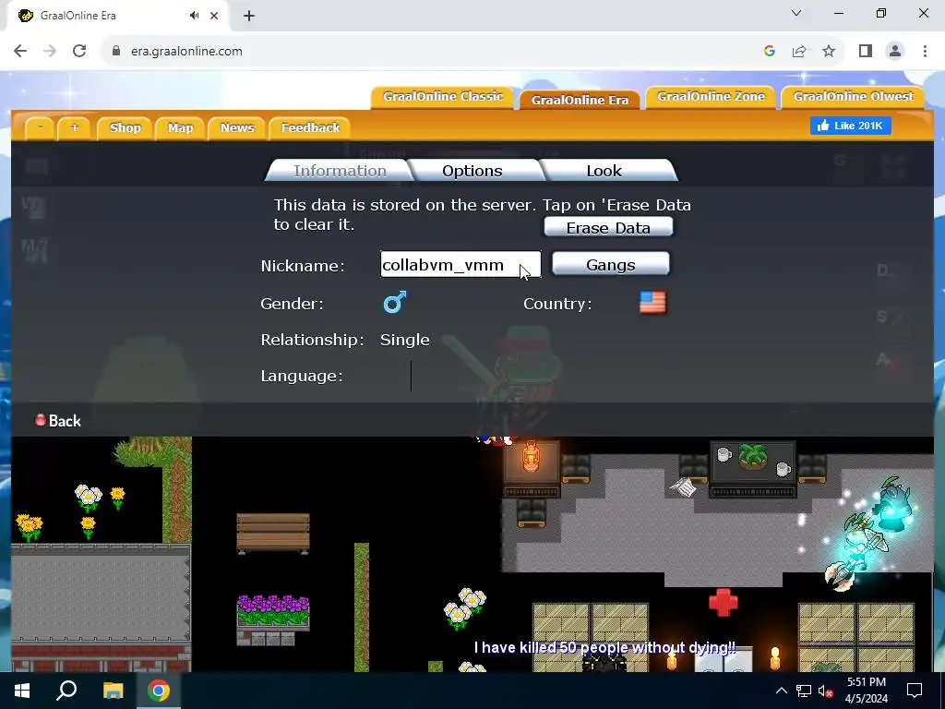The width and height of the screenshot is (945, 709).
Task: Go forward in browser history
Action: 50,52
